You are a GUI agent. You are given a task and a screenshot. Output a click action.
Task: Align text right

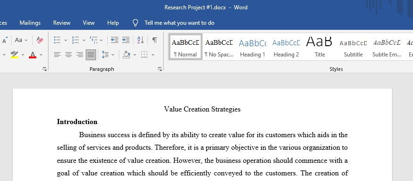tap(80, 55)
